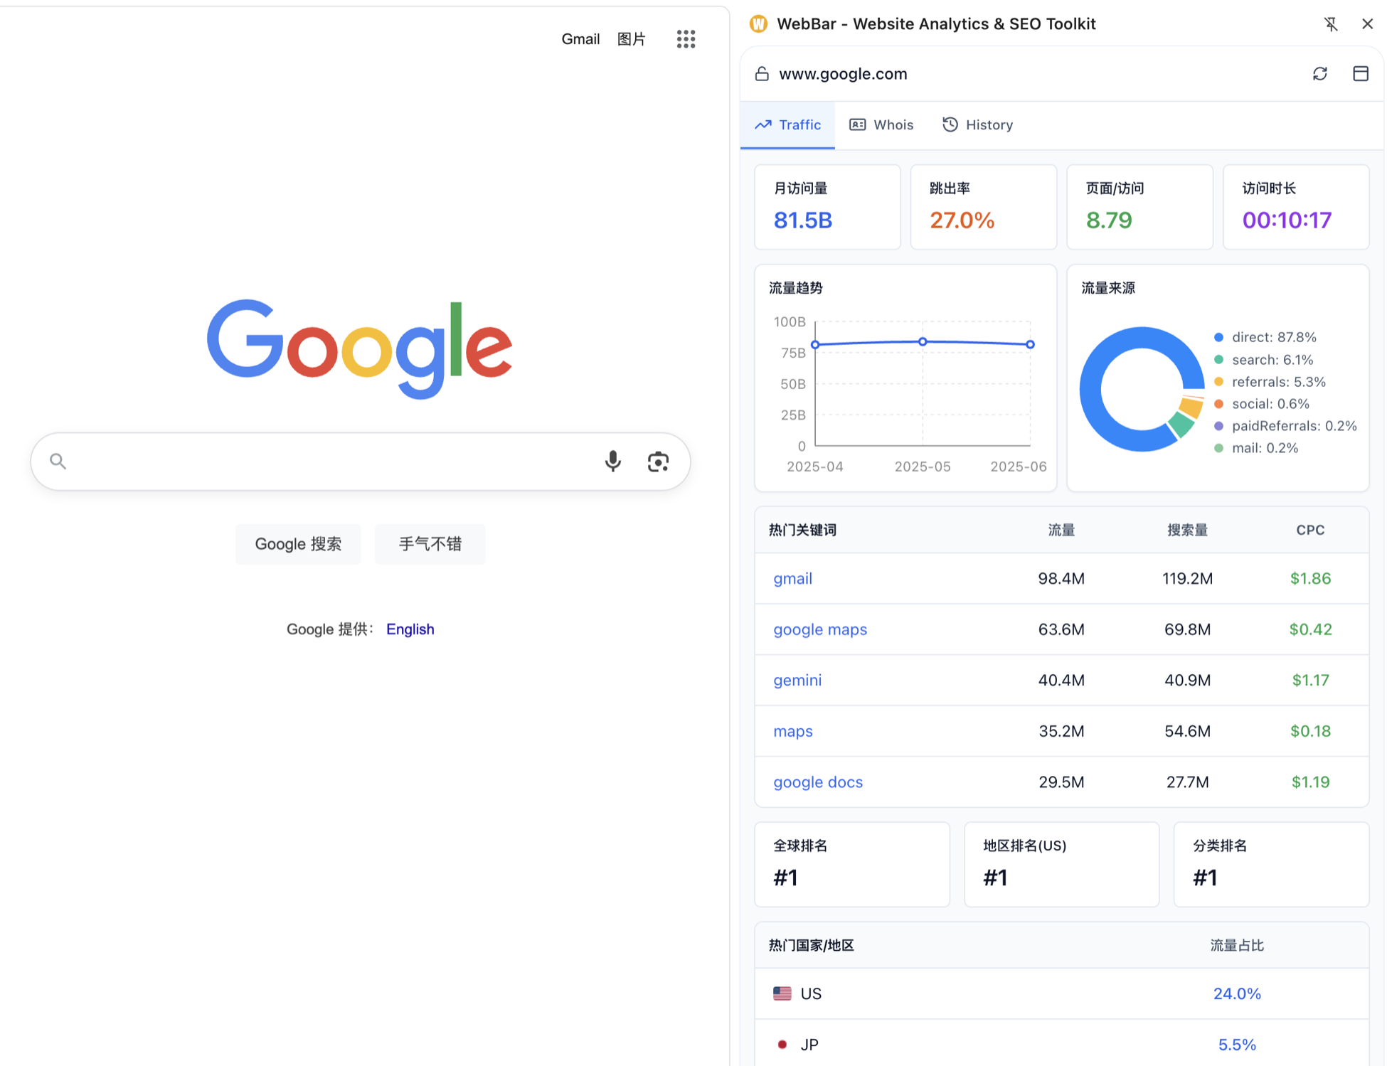The height and width of the screenshot is (1066, 1387).
Task: Unpin the WebBar side panel
Action: (x=1330, y=24)
